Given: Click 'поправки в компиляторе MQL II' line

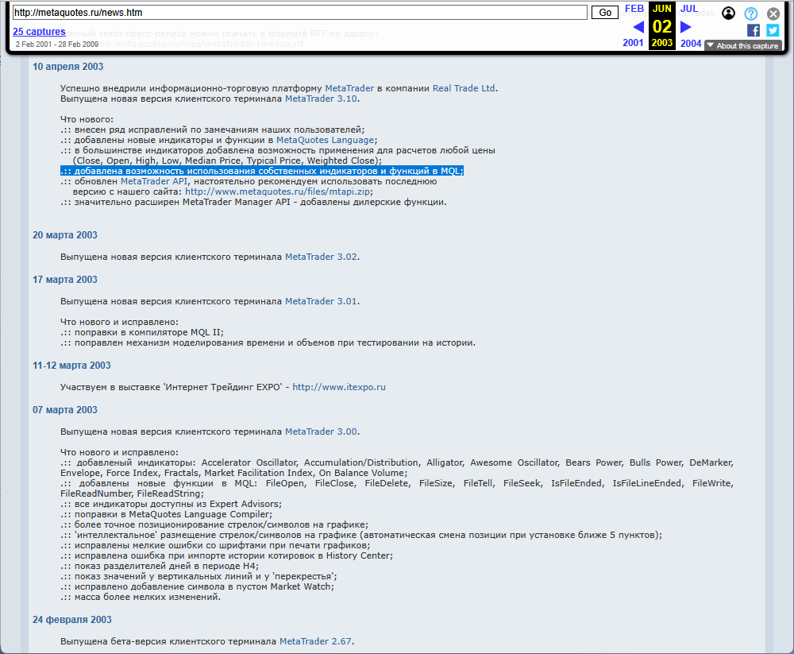Looking at the screenshot, I should pos(142,333).
